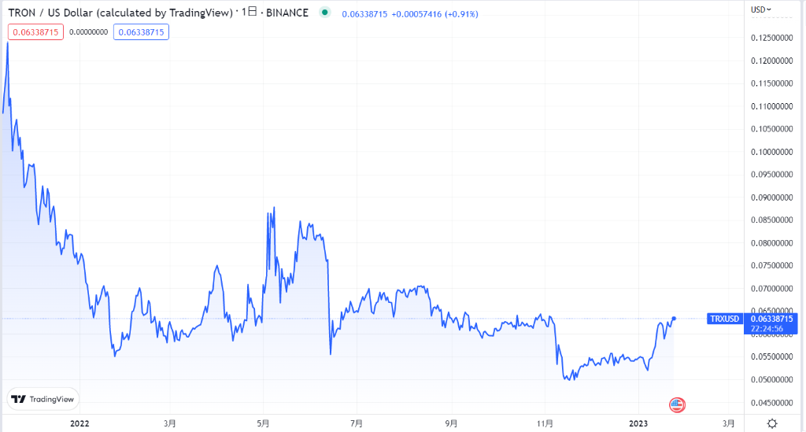Click the 2023 label on time axis

pyautogui.click(x=638, y=423)
